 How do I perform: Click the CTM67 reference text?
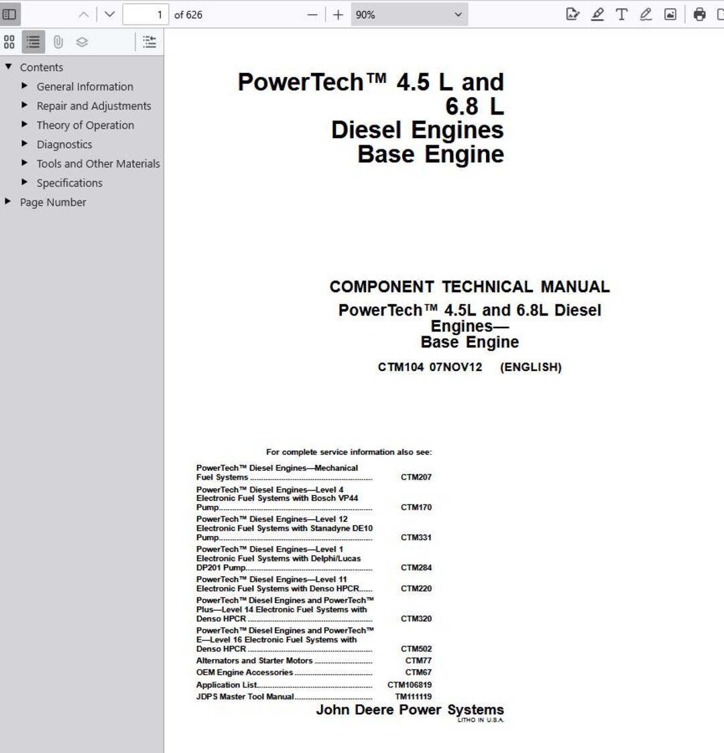[418, 673]
